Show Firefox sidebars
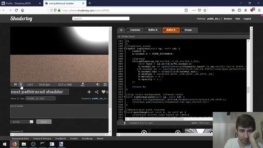 pos(240,10)
